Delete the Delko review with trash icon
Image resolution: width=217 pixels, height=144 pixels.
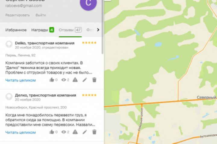click(94, 79)
